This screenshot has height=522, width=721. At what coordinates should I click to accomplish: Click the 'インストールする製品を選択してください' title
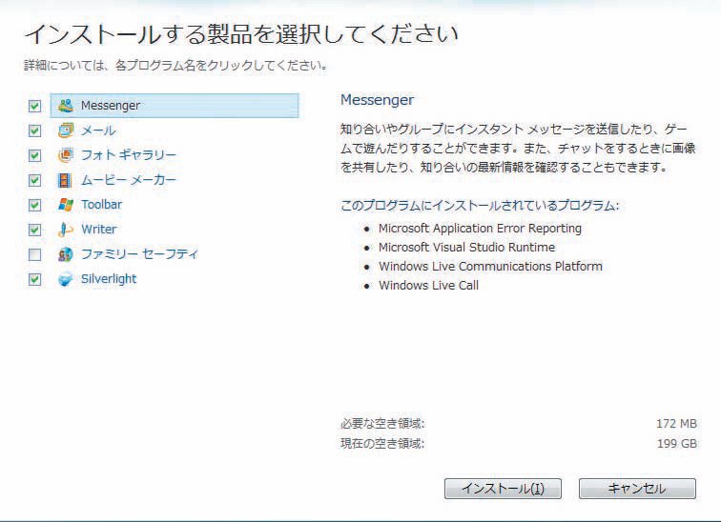(x=241, y=34)
